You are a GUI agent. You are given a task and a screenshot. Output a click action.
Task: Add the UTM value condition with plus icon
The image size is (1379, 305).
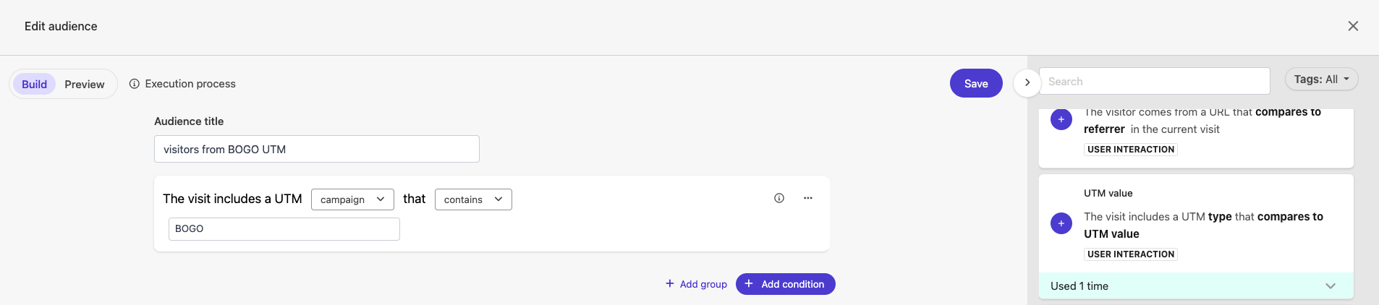(1061, 223)
